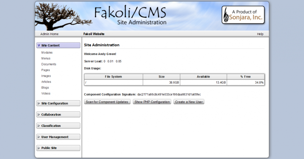304x159 pixels.
Task: Open the Help page
Action: [260, 34]
